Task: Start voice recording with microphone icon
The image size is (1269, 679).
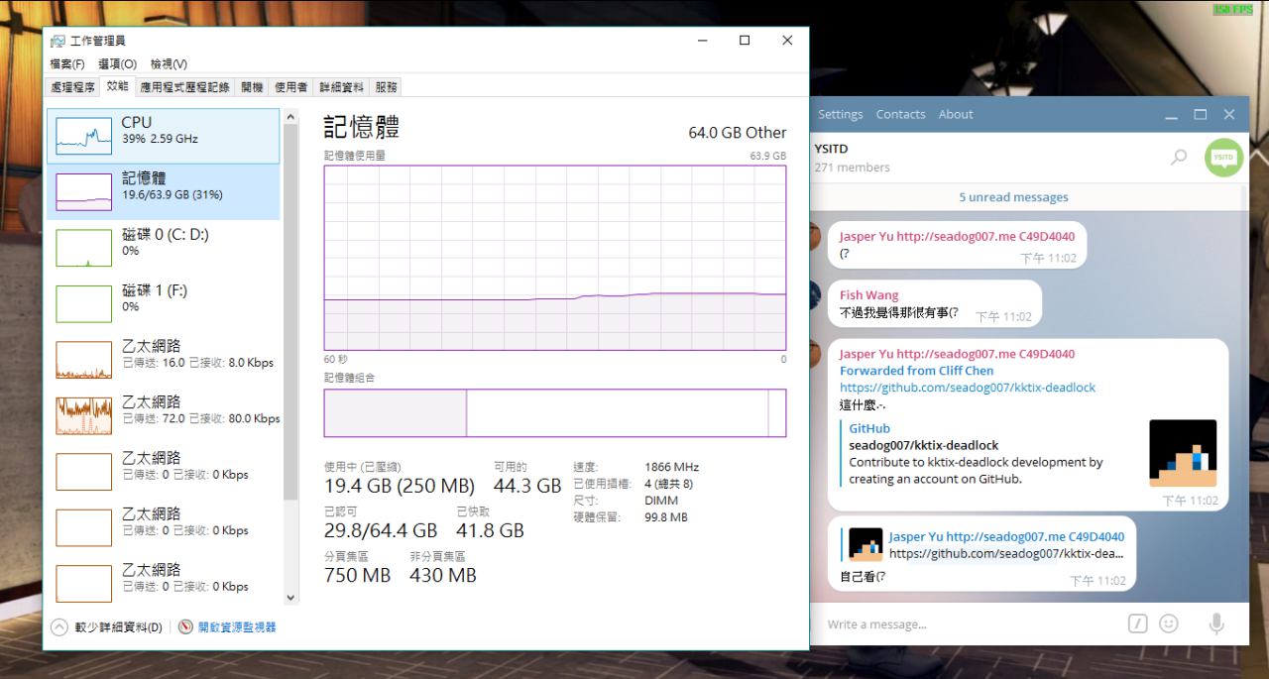Action: (x=1216, y=623)
